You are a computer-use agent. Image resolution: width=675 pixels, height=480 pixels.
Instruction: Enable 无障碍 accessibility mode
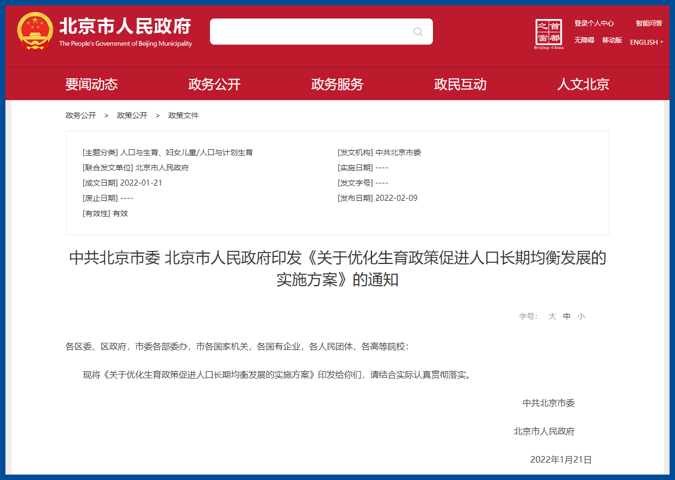(584, 40)
